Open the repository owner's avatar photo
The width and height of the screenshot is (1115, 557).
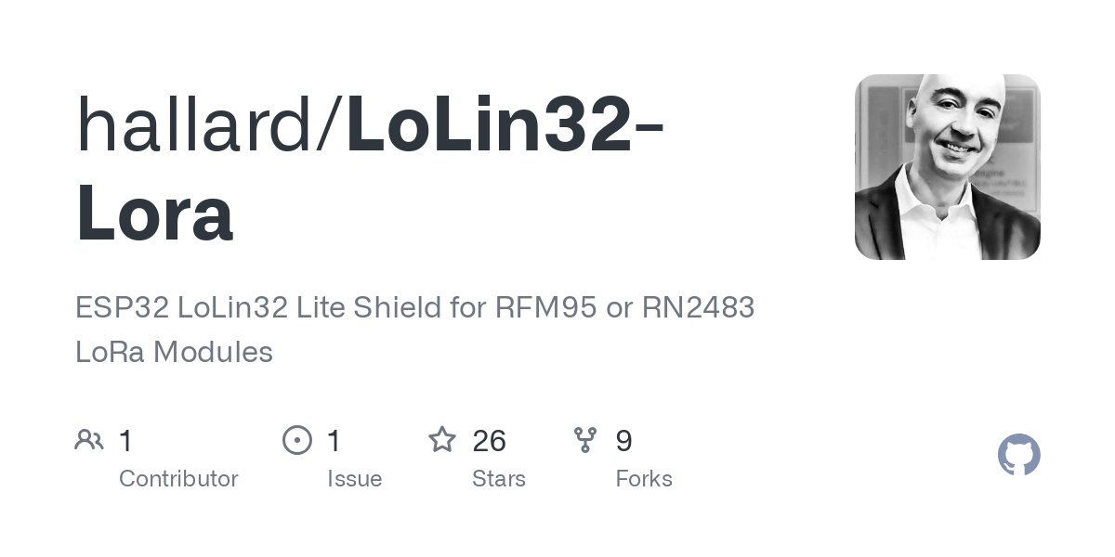tap(947, 167)
